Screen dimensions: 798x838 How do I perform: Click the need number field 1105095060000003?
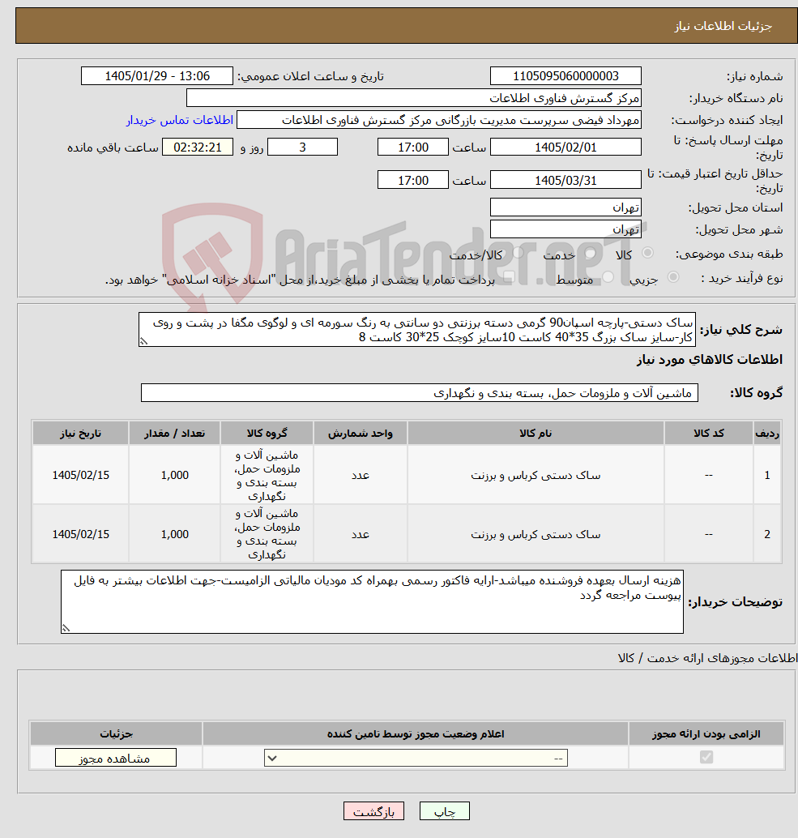click(565, 76)
